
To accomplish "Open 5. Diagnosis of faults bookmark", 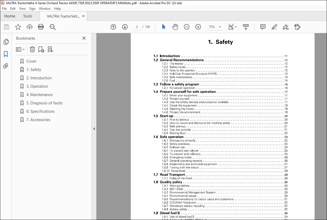I will click(x=45, y=103).
